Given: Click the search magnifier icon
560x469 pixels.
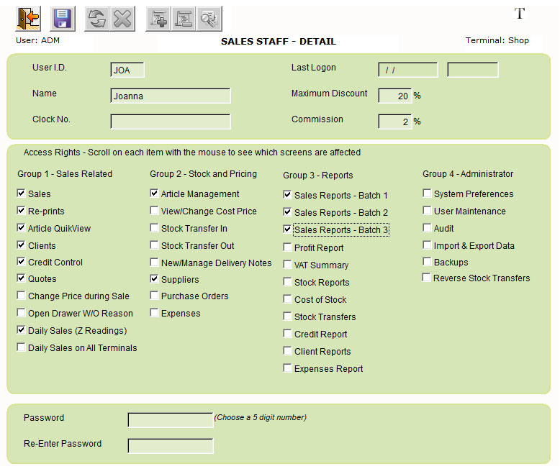Looking at the screenshot, I should click(x=209, y=18).
